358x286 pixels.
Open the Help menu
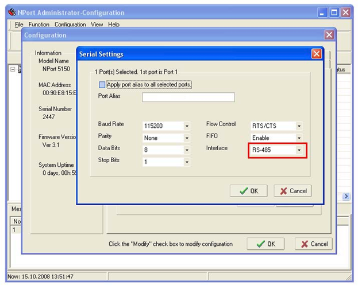pos(114,25)
